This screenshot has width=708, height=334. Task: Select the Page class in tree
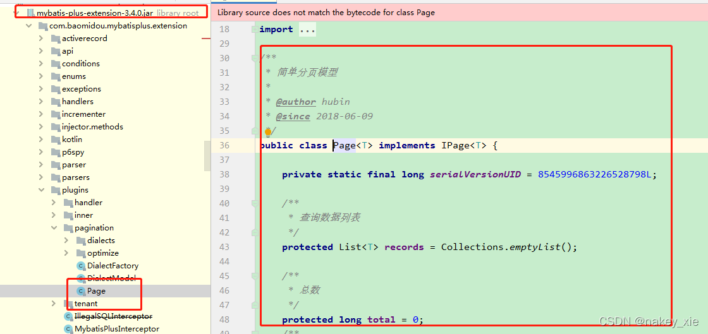[x=96, y=290]
